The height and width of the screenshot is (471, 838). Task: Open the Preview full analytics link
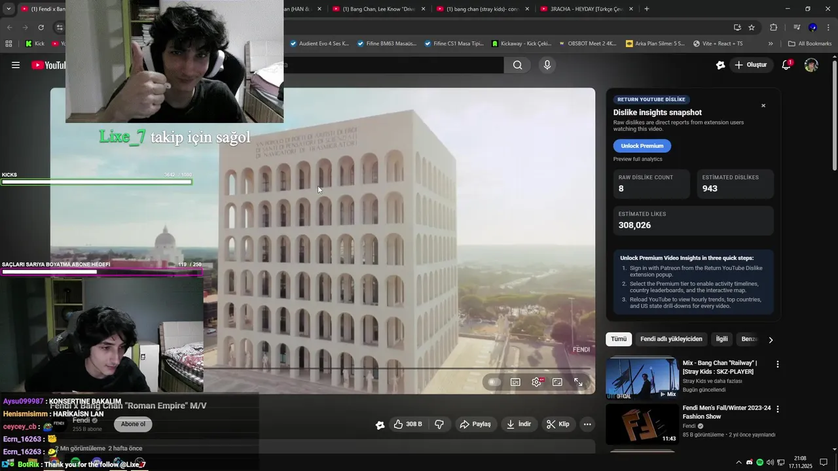pos(638,159)
